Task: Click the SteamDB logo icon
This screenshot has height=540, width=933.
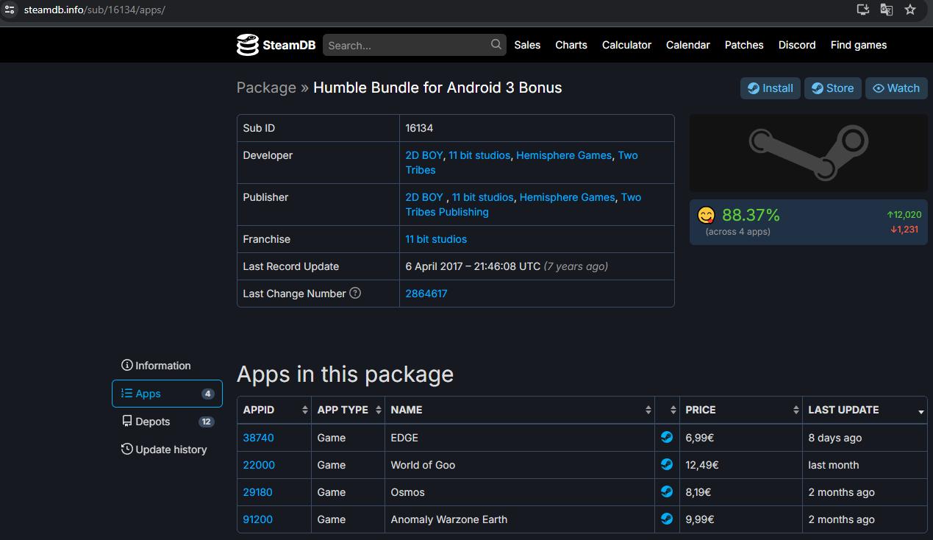Action: (x=248, y=45)
